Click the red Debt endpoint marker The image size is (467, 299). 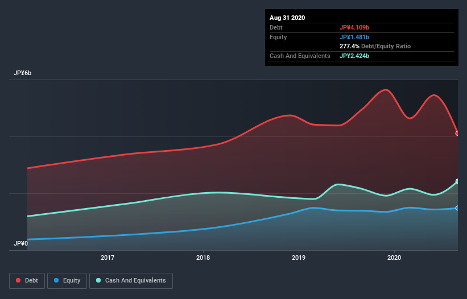point(457,133)
